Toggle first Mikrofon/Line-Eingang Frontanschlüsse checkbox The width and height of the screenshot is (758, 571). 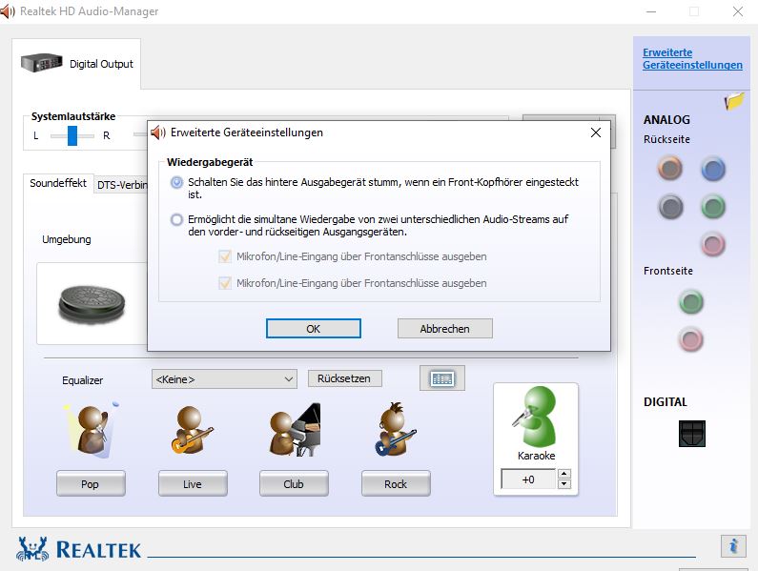[225, 256]
